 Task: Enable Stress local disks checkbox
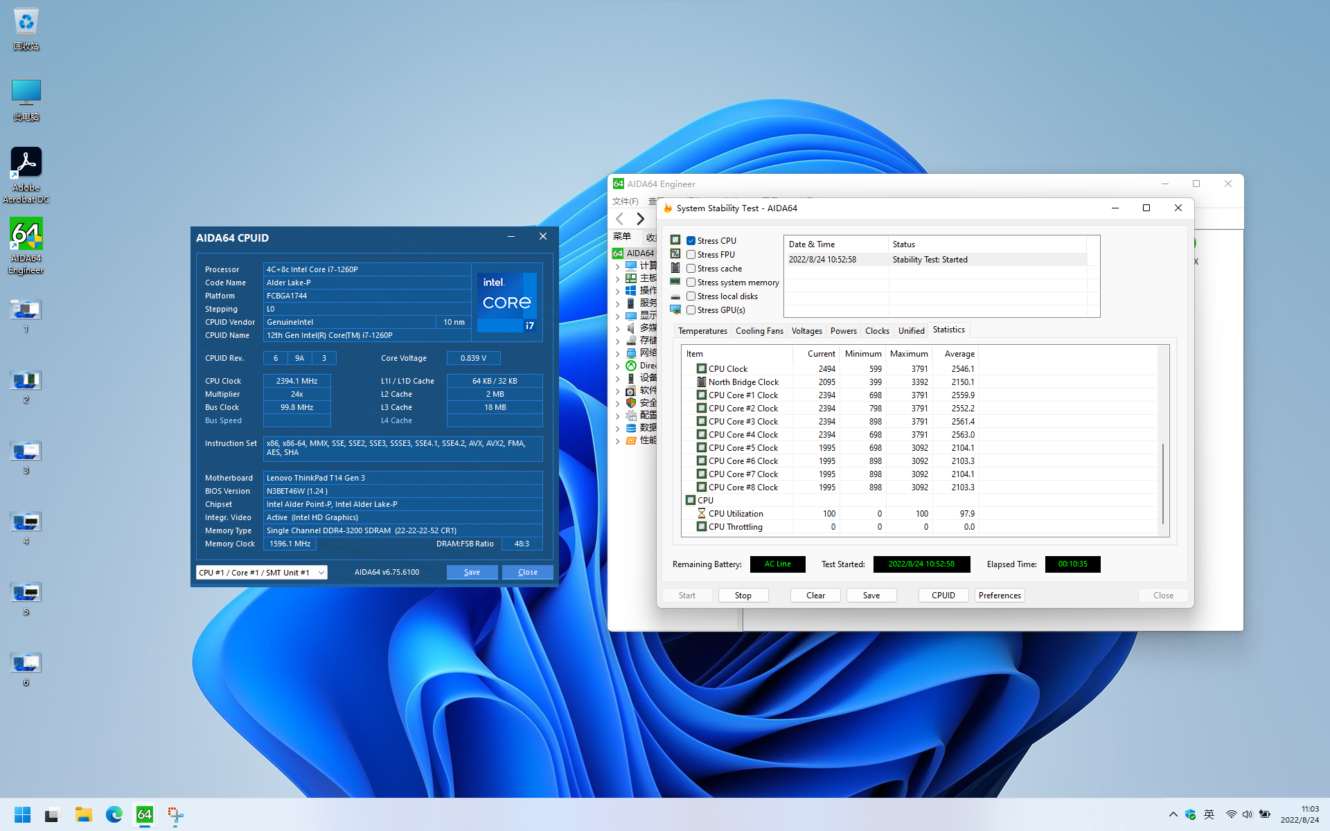pos(691,296)
